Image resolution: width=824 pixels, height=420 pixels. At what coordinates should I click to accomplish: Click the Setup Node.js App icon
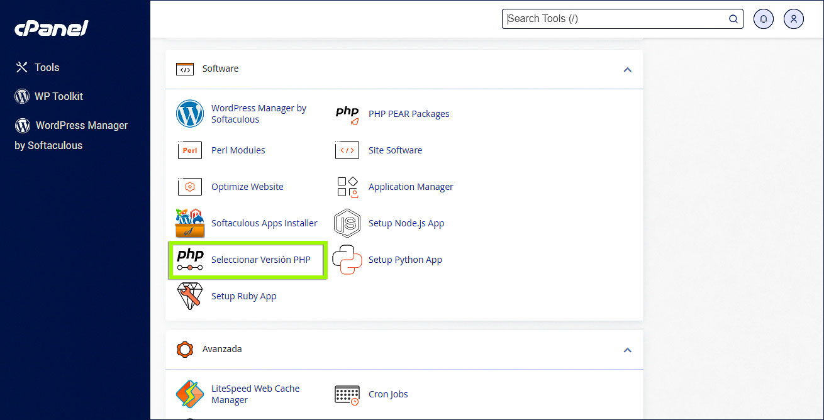pos(347,223)
